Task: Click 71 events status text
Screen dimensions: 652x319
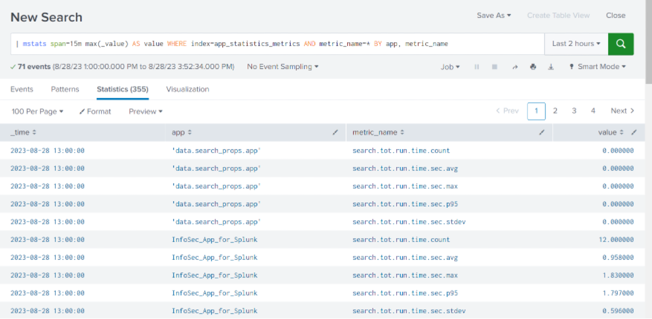Action: click(34, 67)
